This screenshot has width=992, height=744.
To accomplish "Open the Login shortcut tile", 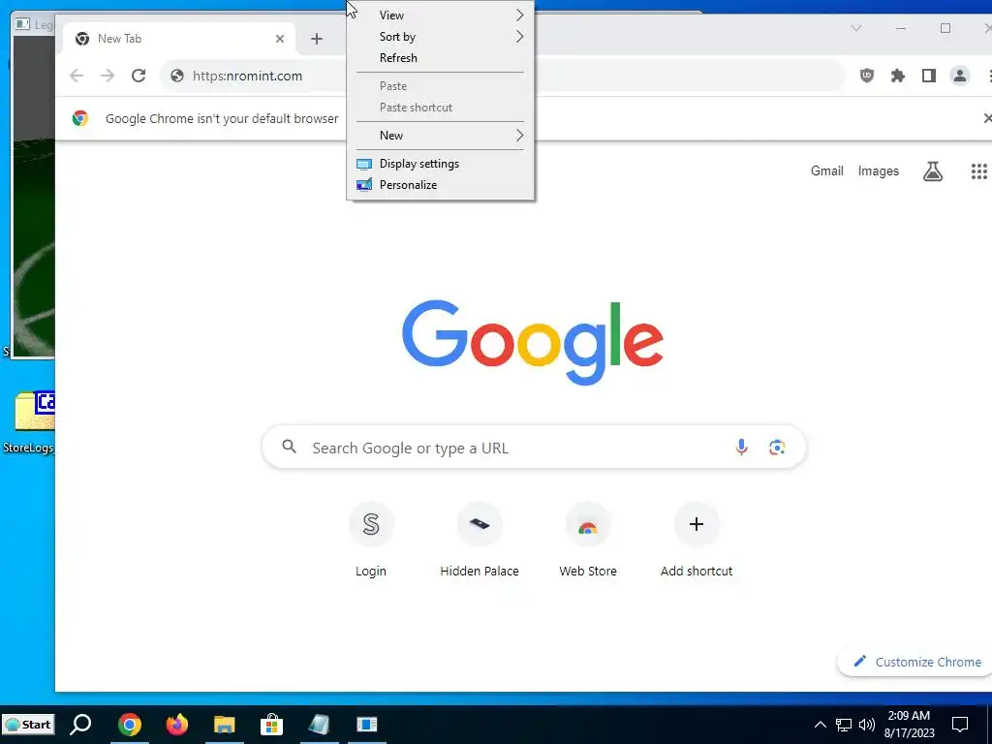I will (x=371, y=540).
